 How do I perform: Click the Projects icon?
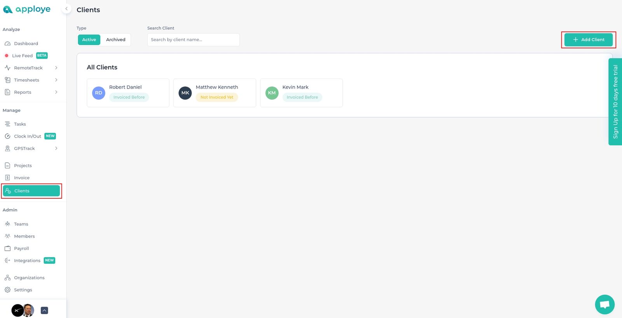pos(7,166)
